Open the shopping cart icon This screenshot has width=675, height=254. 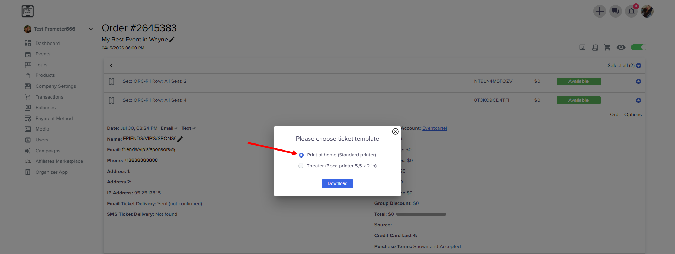[x=607, y=47]
